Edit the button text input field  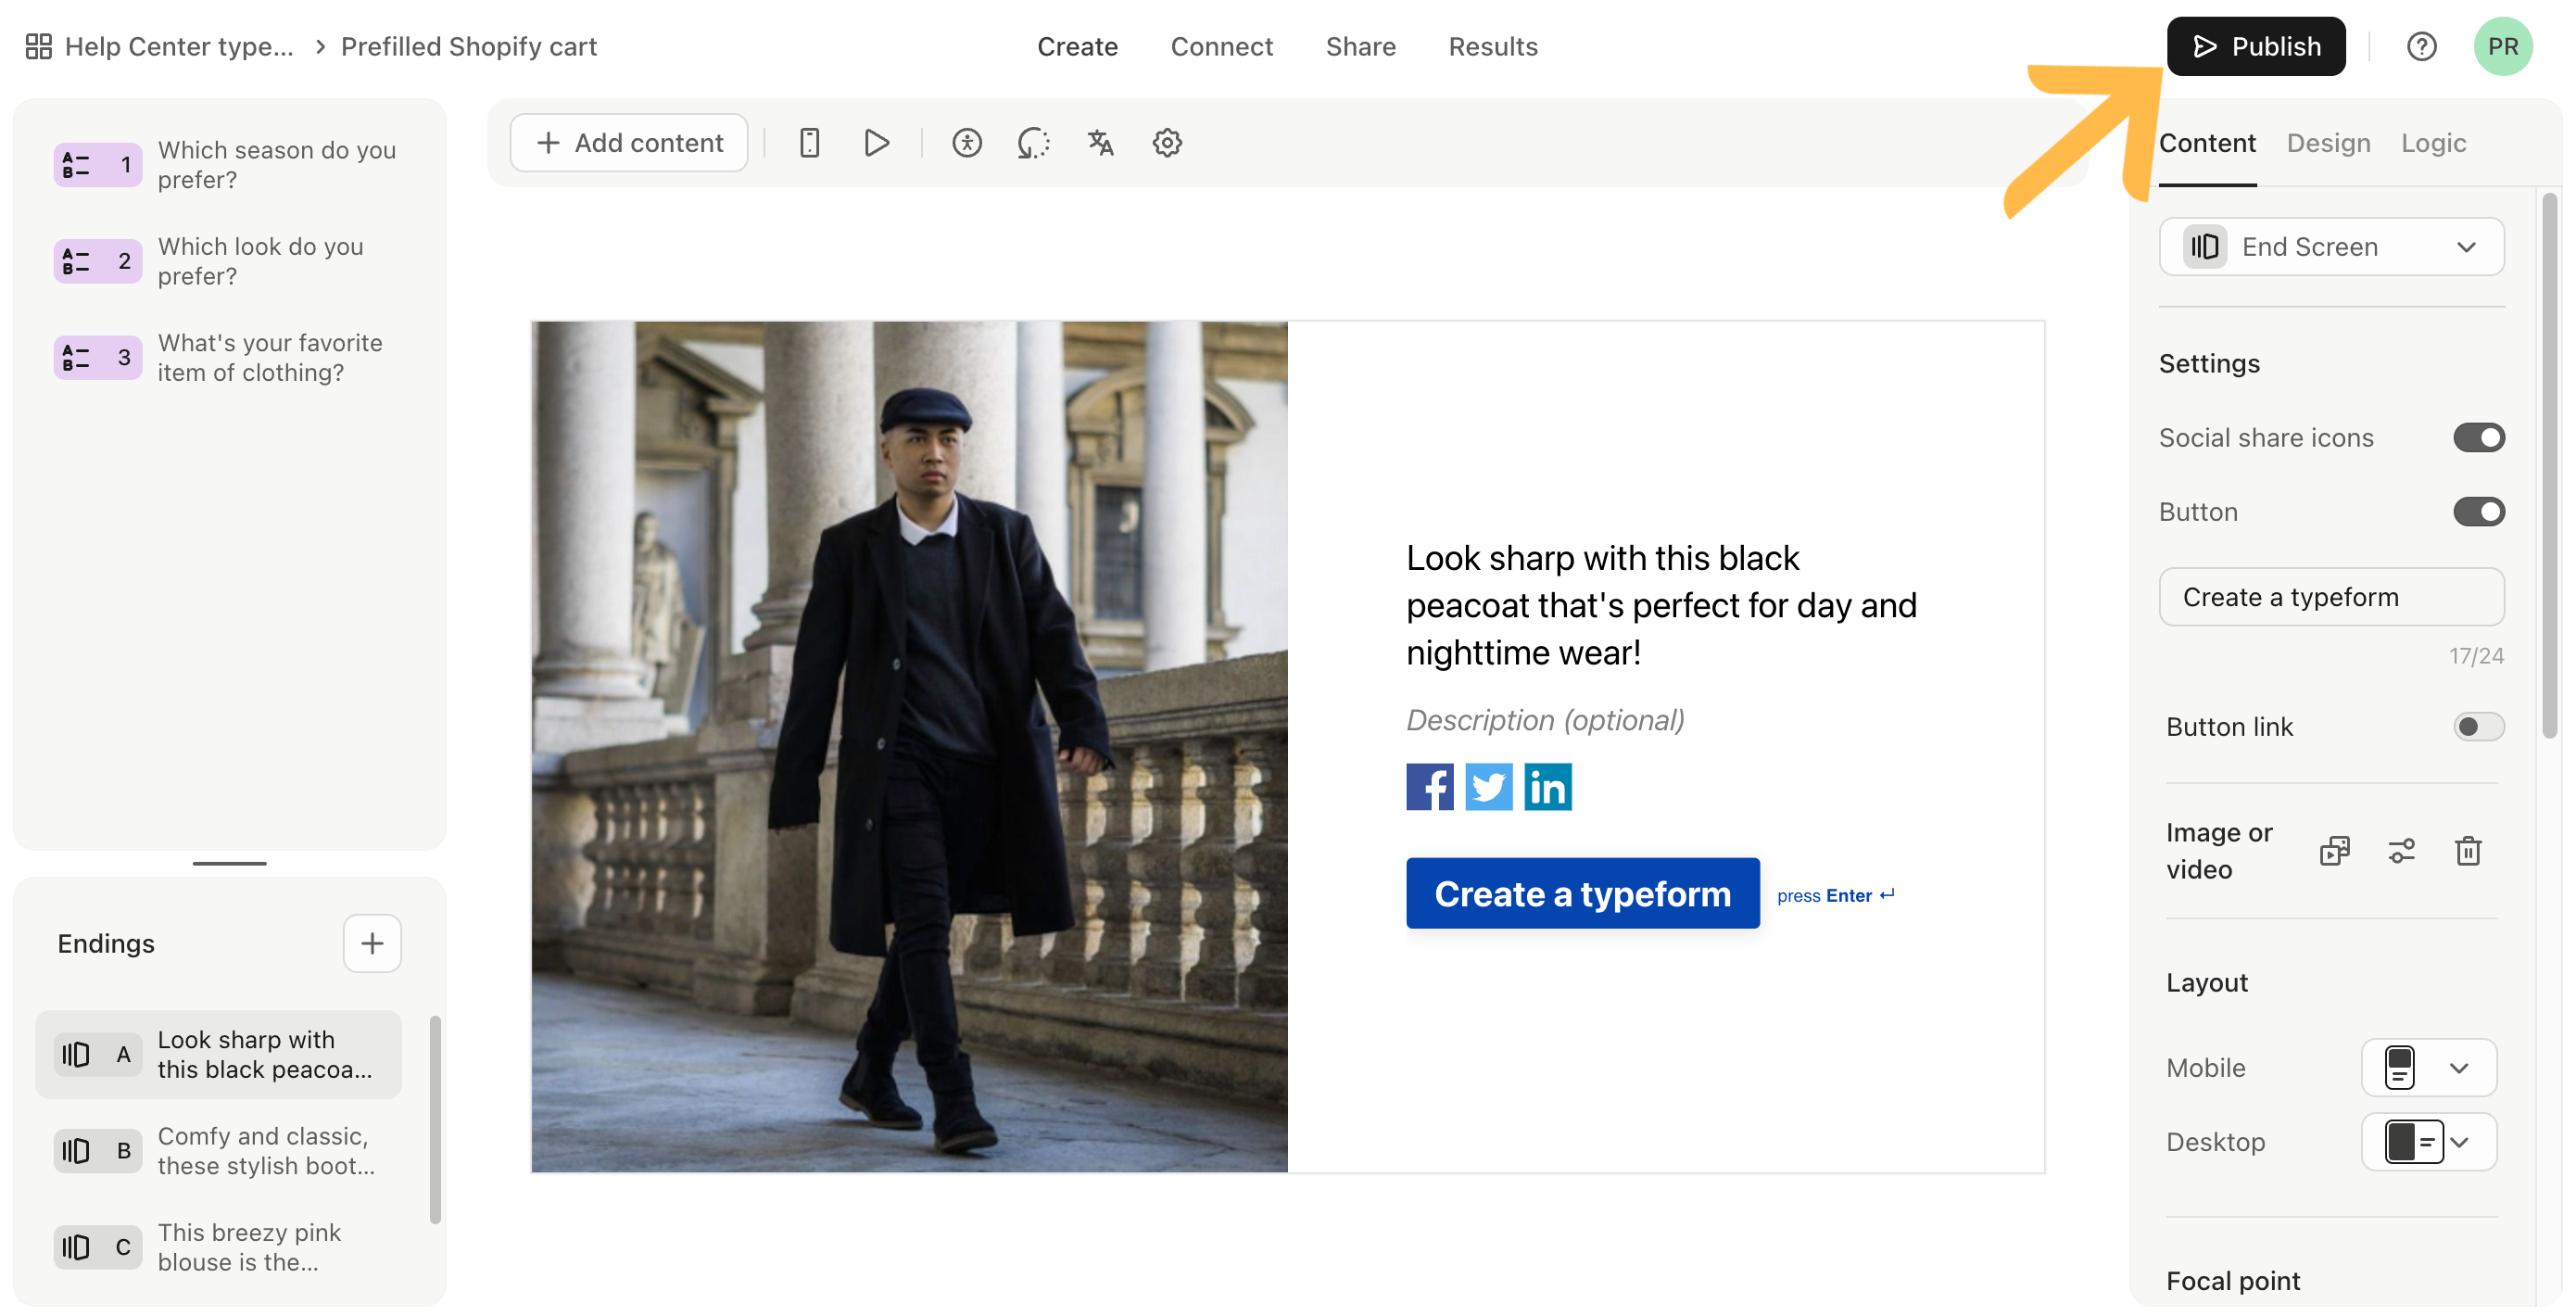coord(2331,597)
